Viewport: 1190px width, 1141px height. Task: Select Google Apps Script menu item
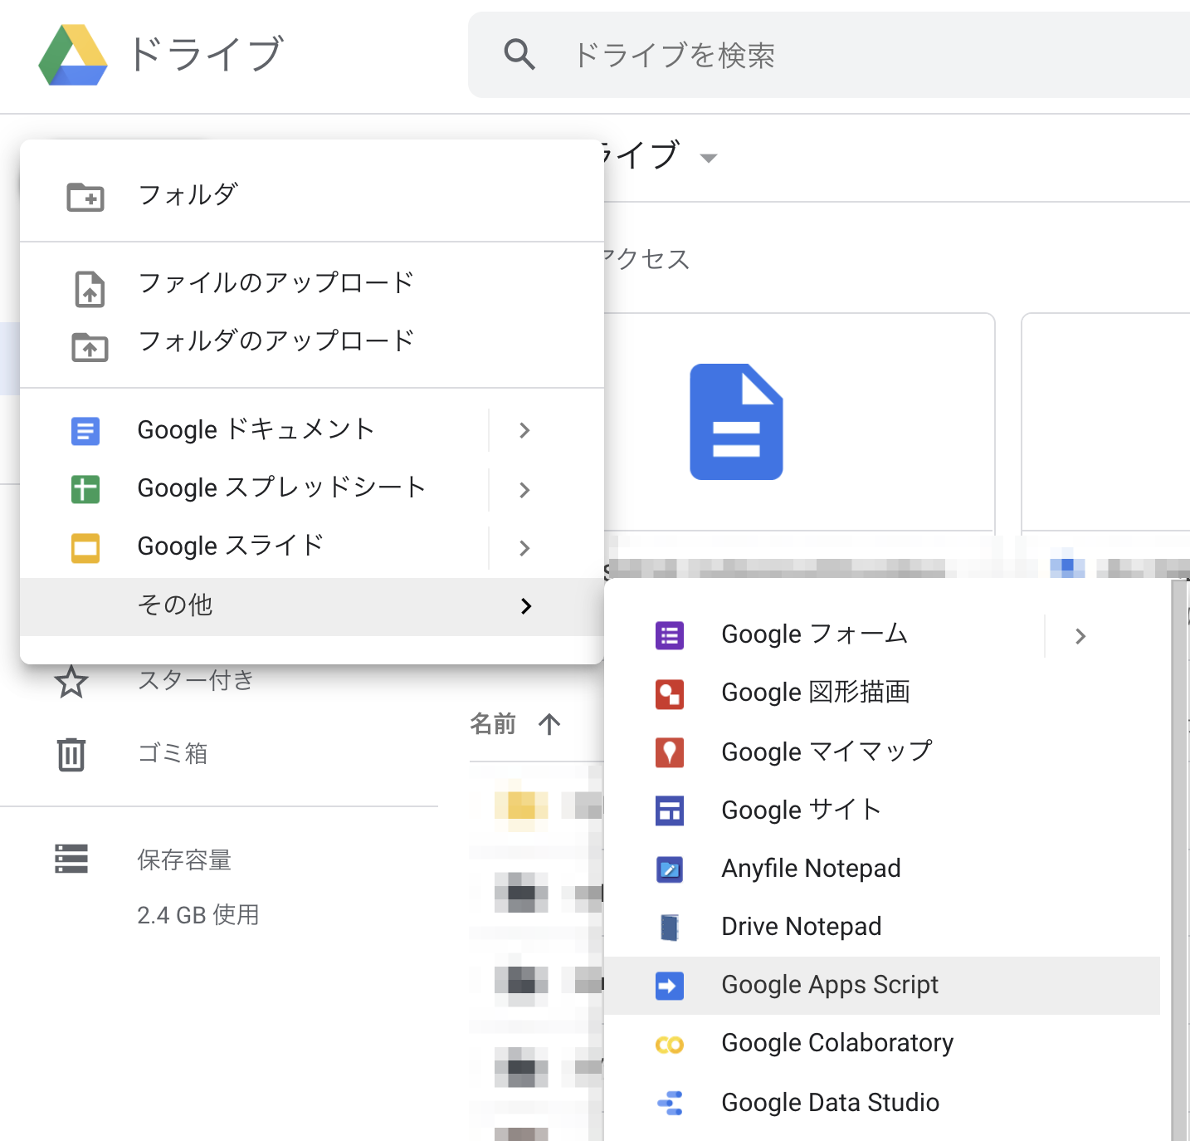[x=830, y=985]
